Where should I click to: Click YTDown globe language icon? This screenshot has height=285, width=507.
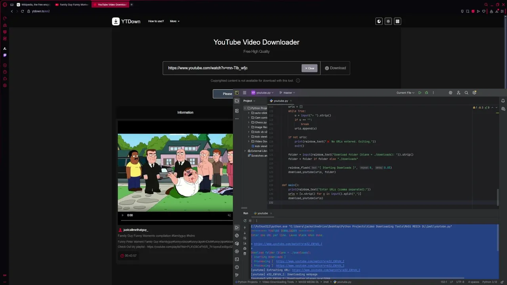click(x=379, y=21)
